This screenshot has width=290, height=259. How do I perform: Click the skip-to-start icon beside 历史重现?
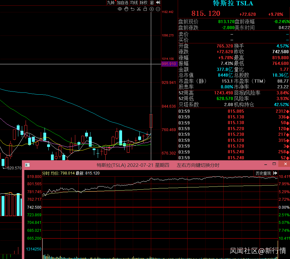[275, 173]
